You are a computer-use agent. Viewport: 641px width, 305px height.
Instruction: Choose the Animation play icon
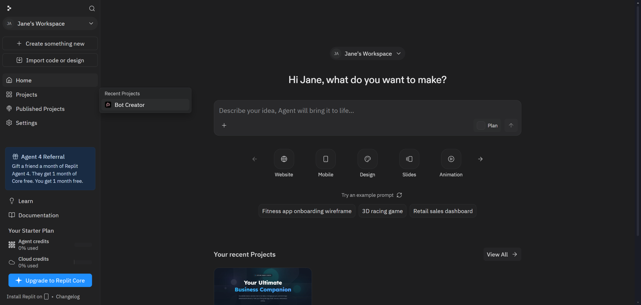point(451,159)
